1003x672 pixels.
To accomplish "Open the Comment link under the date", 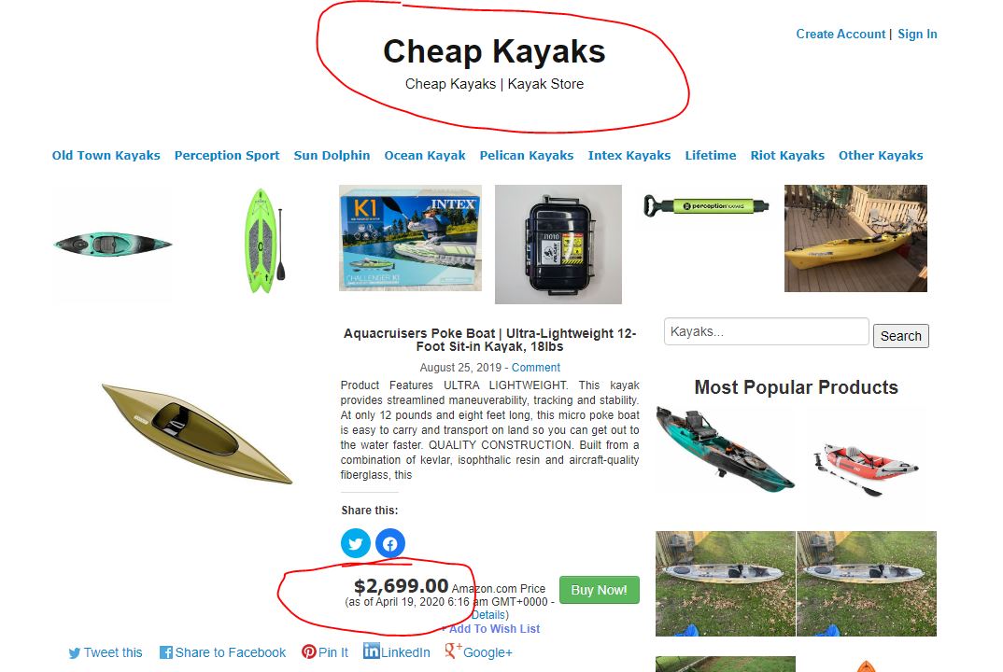I will [536, 368].
